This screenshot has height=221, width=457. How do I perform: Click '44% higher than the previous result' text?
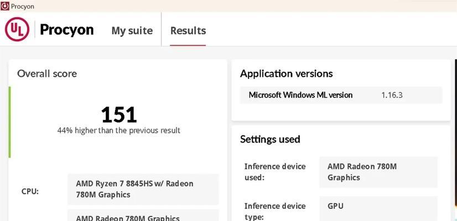[x=119, y=130]
